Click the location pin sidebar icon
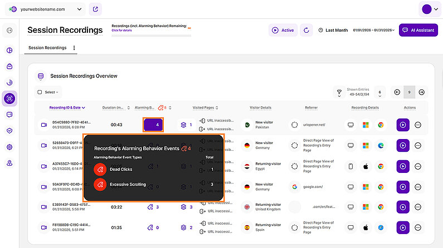Screen dimensions: 443x248 coord(9,163)
